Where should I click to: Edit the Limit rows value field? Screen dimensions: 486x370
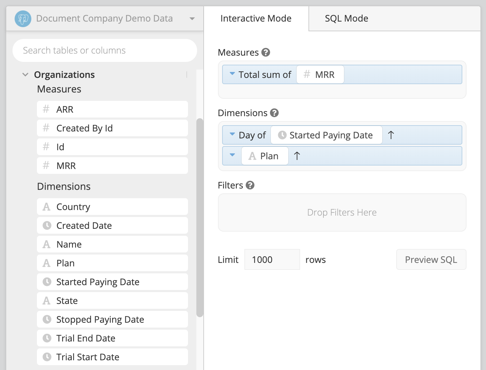click(272, 259)
